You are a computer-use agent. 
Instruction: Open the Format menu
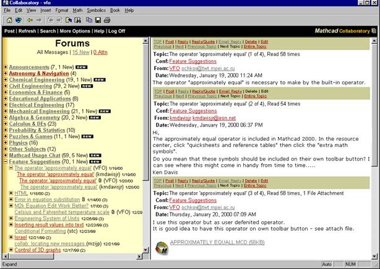click(x=62, y=10)
